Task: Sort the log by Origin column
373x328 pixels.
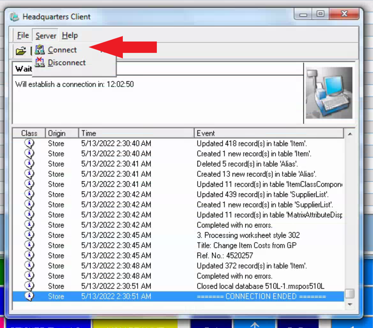Action: (62, 133)
